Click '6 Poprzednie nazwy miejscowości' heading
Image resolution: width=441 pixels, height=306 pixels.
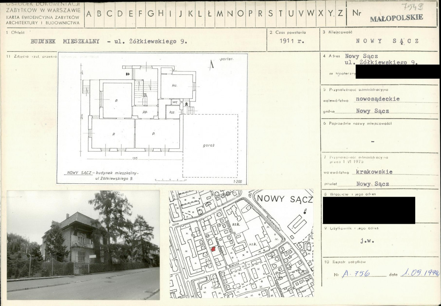click(358, 123)
